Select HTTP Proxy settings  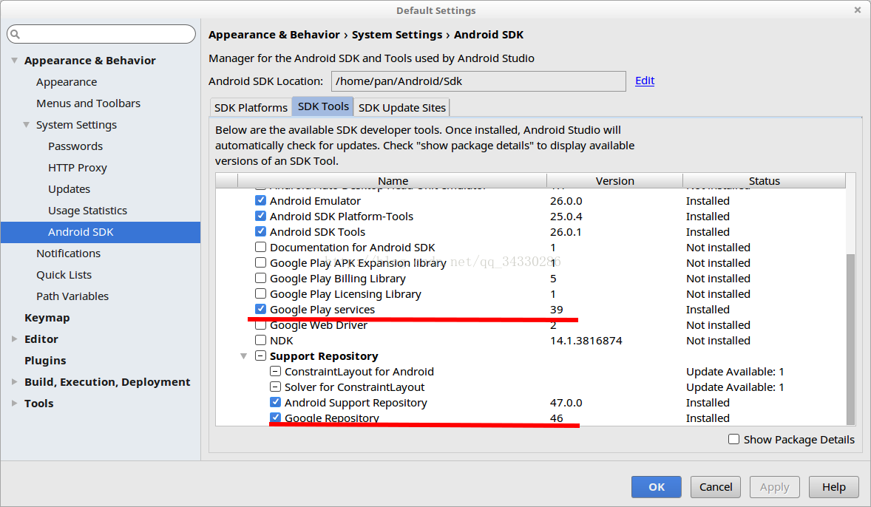coord(77,168)
